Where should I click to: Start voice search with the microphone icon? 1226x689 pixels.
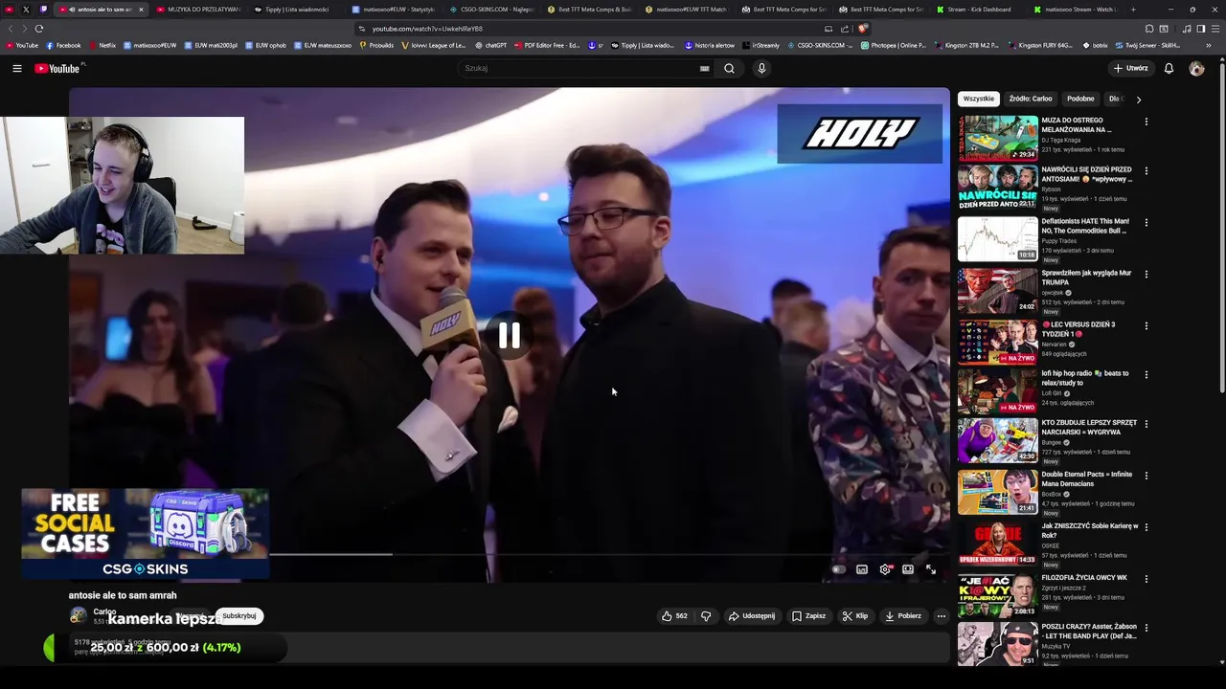pyautogui.click(x=761, y=68)
